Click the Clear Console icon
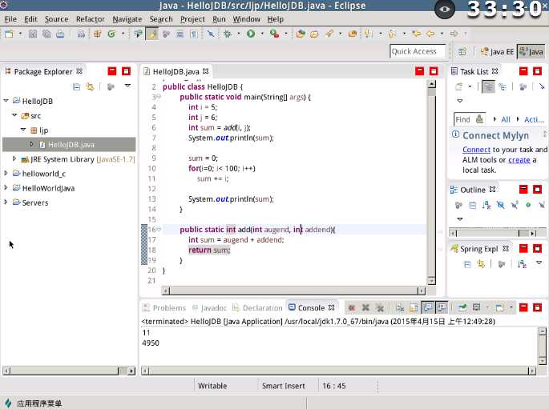 [400, 307]
